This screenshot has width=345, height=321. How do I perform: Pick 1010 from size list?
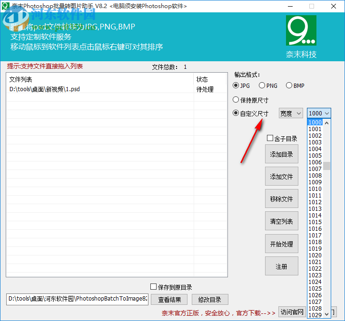(x=315, y=189)
